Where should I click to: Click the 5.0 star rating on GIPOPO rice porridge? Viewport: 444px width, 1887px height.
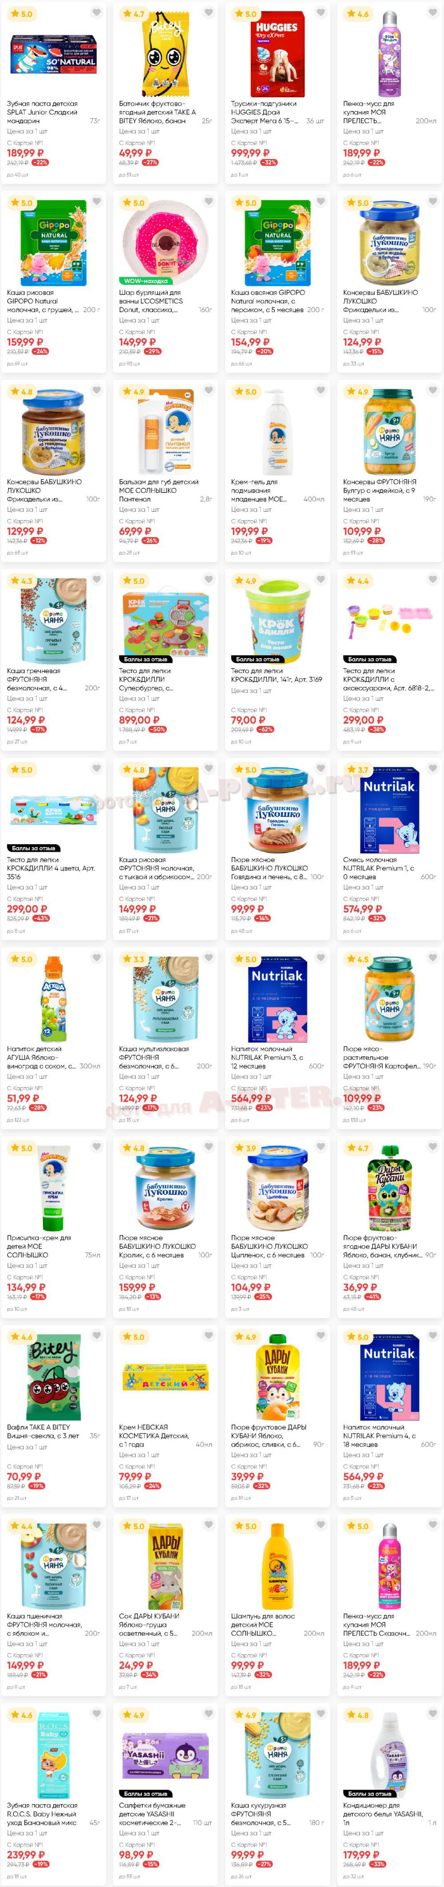21,203
